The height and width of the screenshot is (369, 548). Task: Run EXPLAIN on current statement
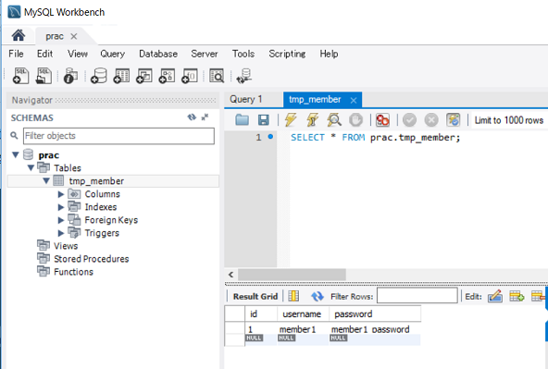coord(334,119)
